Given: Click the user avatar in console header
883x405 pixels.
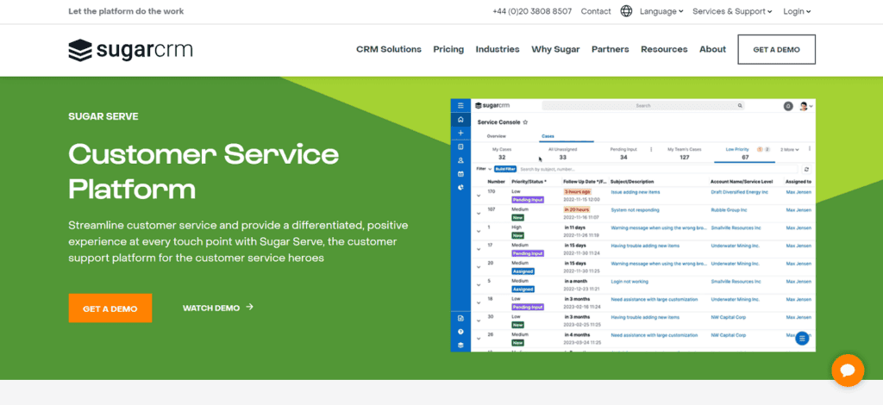Looking at the screenshot, I should (804, 106).
